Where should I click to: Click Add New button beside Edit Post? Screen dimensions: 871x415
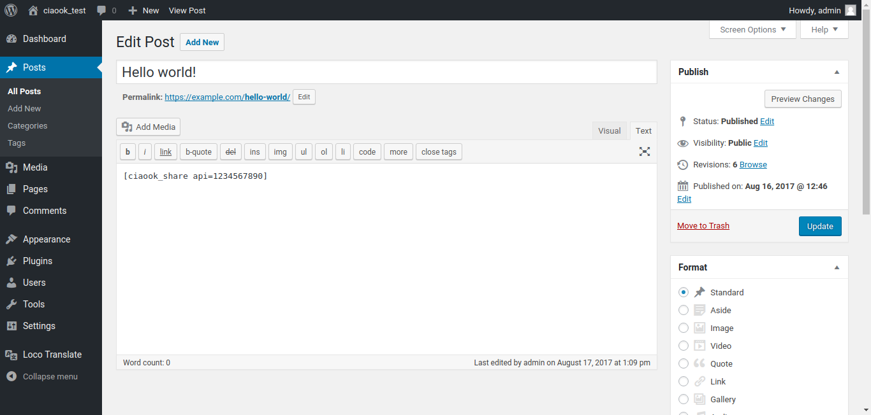click(x=202, y=42)
